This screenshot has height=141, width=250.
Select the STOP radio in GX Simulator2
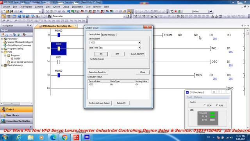205,105
